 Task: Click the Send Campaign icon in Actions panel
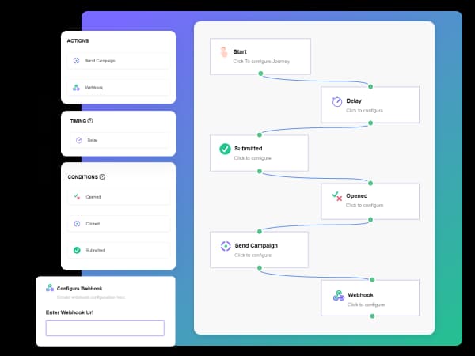[x=77, y=61]
